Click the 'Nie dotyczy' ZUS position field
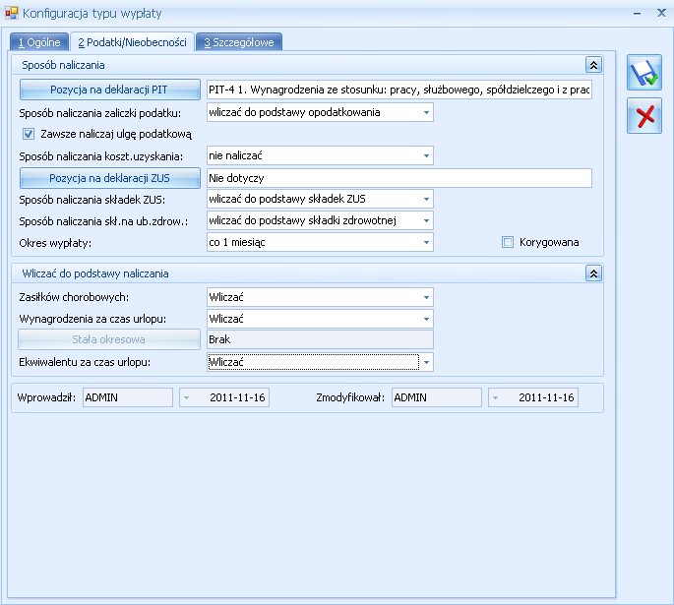 pyautogui.click(x=398, y=178)
